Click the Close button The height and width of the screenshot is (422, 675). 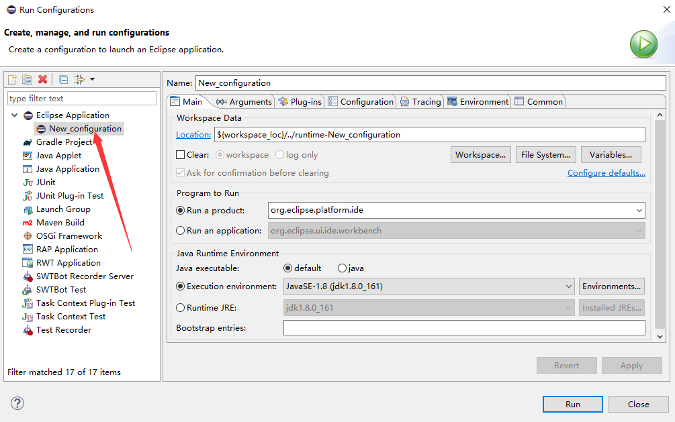[639, 405]
